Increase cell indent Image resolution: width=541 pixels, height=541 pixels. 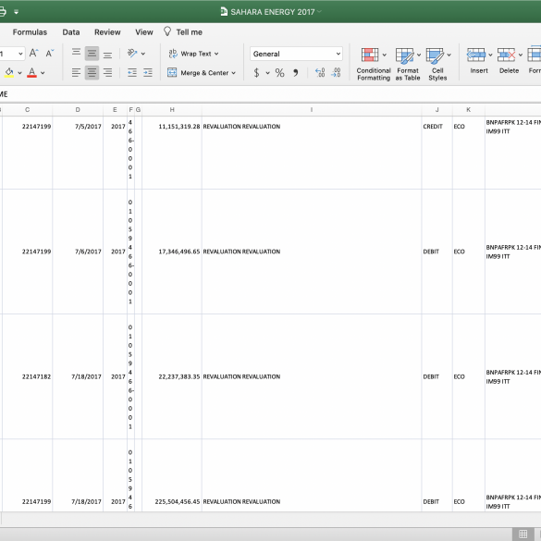(148, 73)
